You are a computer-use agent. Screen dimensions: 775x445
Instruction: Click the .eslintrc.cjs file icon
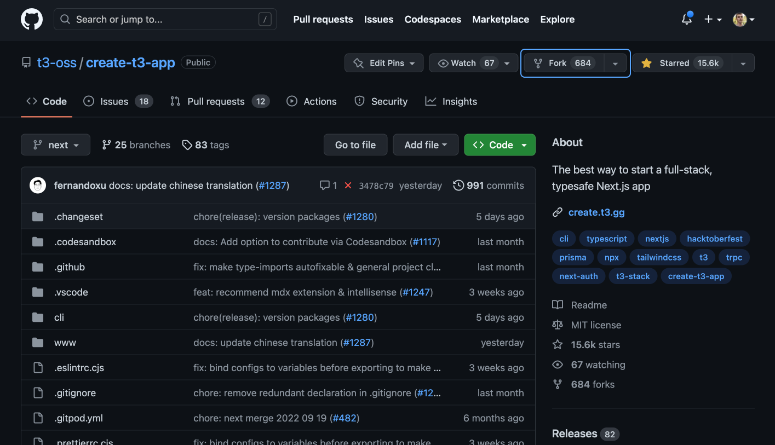tap(38, 368)
